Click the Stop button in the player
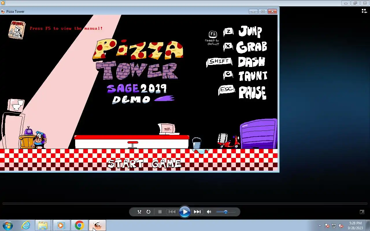 (x=160, y=212)
